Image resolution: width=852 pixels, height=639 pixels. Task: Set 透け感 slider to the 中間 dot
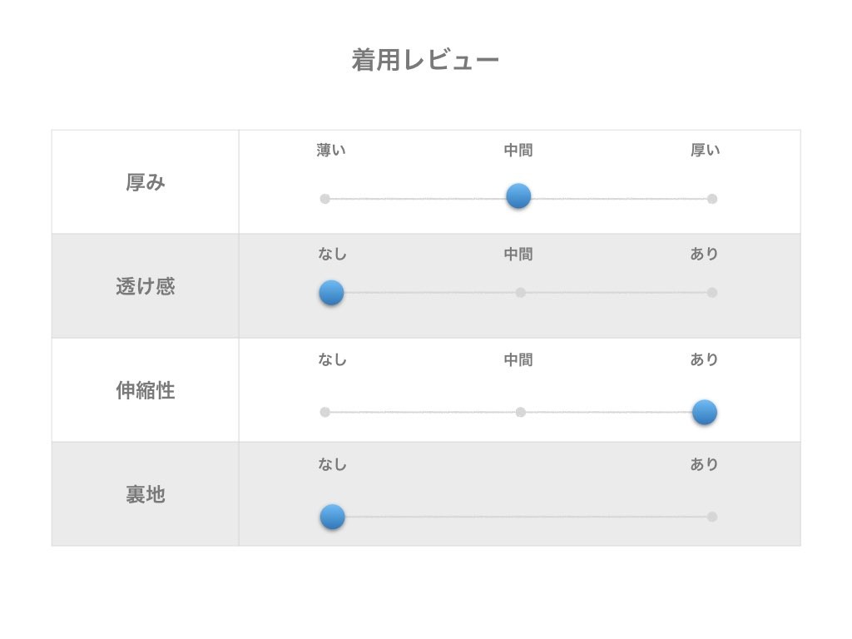coord(520,292)
